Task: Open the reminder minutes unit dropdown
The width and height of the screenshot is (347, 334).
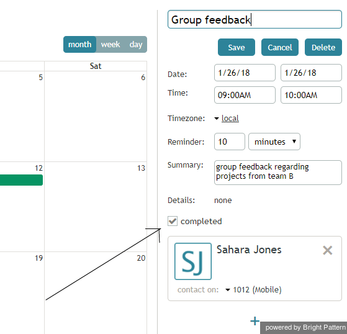Action: 274,142
